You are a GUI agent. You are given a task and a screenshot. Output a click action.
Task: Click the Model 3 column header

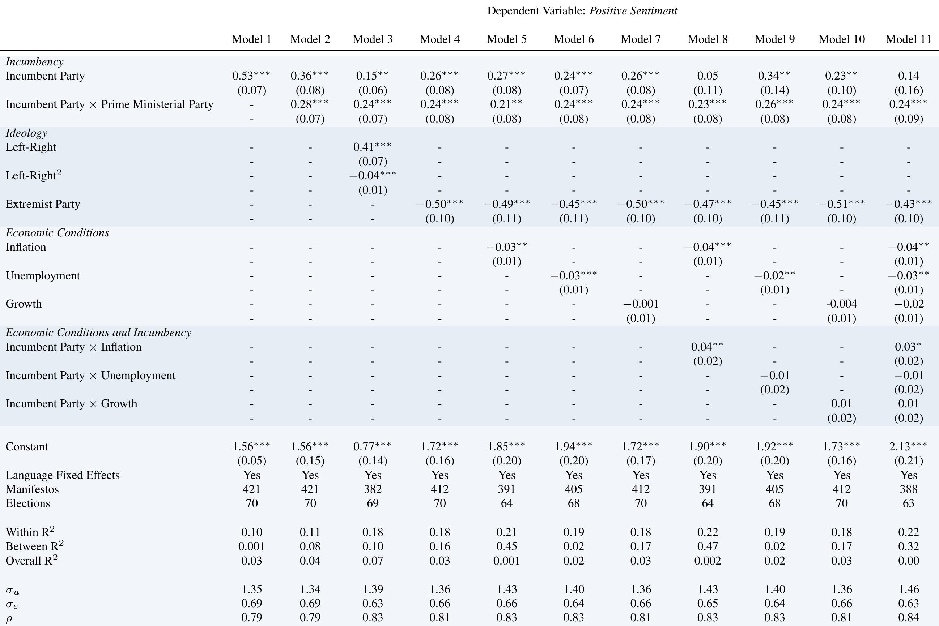pos(373,39)
